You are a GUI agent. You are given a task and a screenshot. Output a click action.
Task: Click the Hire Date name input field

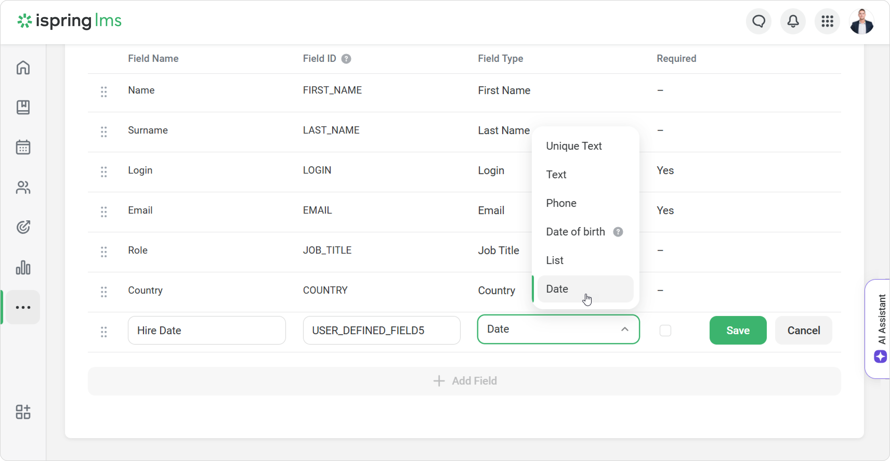[206, 331]
